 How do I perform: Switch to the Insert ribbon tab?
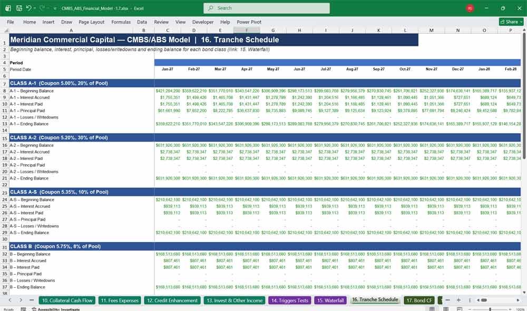click(48, 22)
